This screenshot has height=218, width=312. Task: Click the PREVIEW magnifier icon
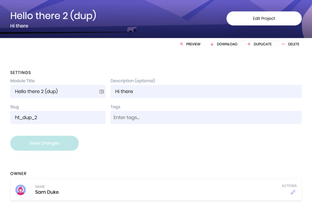pyautogui.click(x=182, y=44)
